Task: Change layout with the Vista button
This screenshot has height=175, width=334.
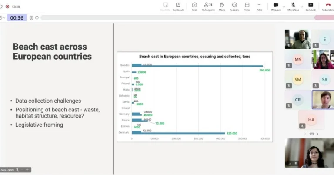Action: [x=247, y=6]
